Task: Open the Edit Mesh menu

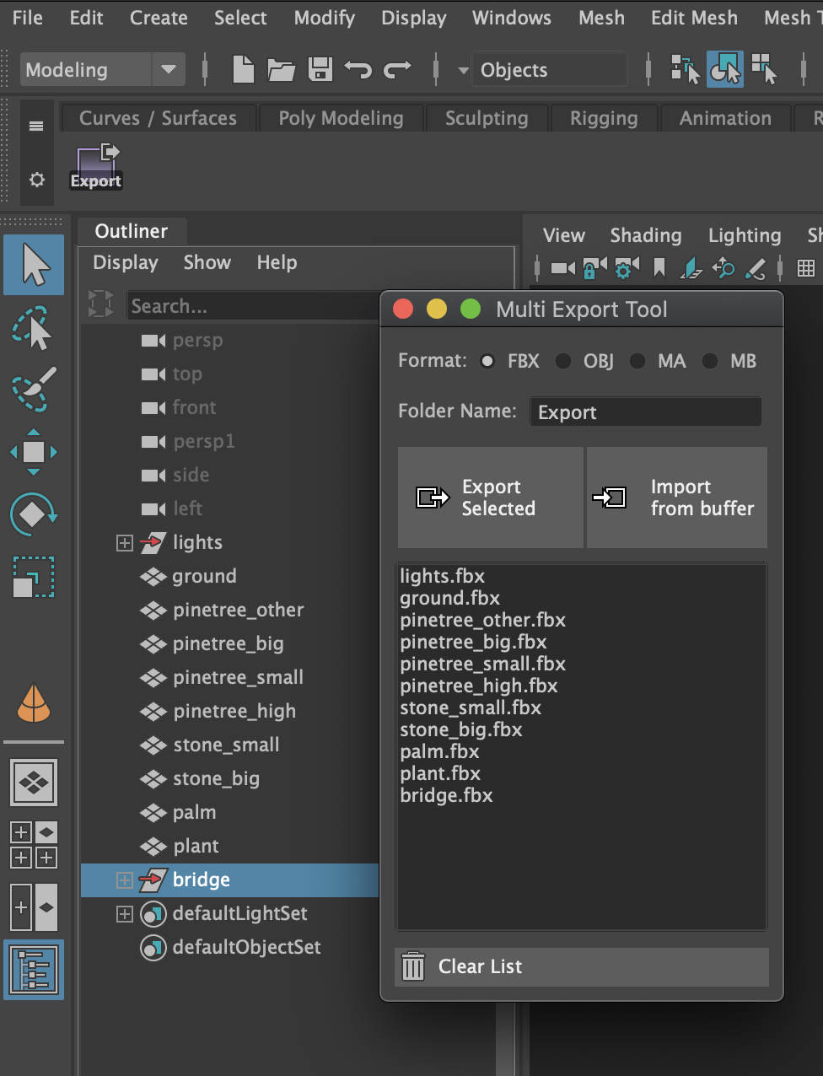Action: 694,18
